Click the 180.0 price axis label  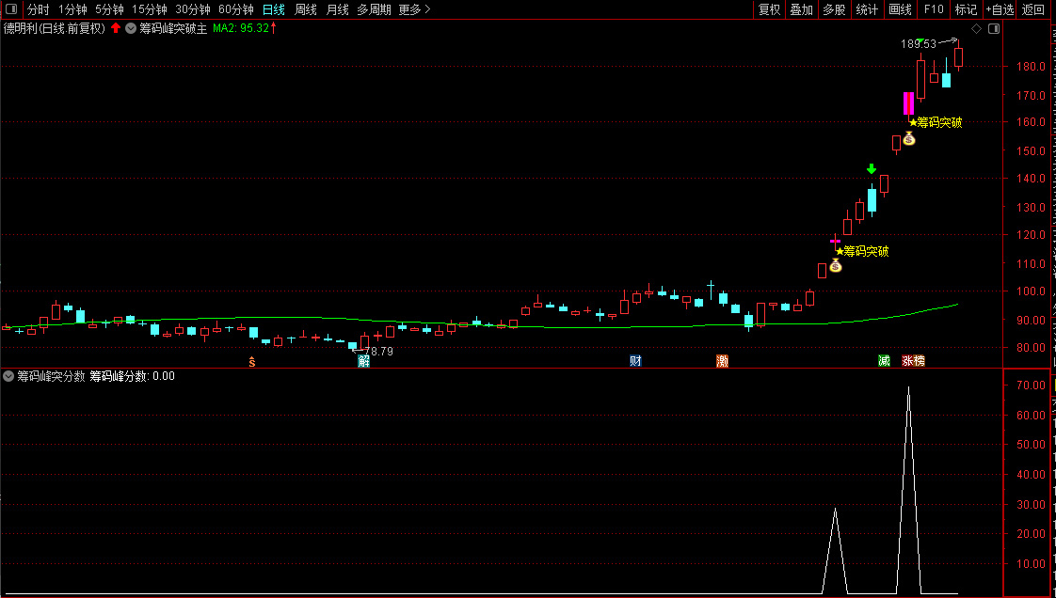[x=1032, y=67]
